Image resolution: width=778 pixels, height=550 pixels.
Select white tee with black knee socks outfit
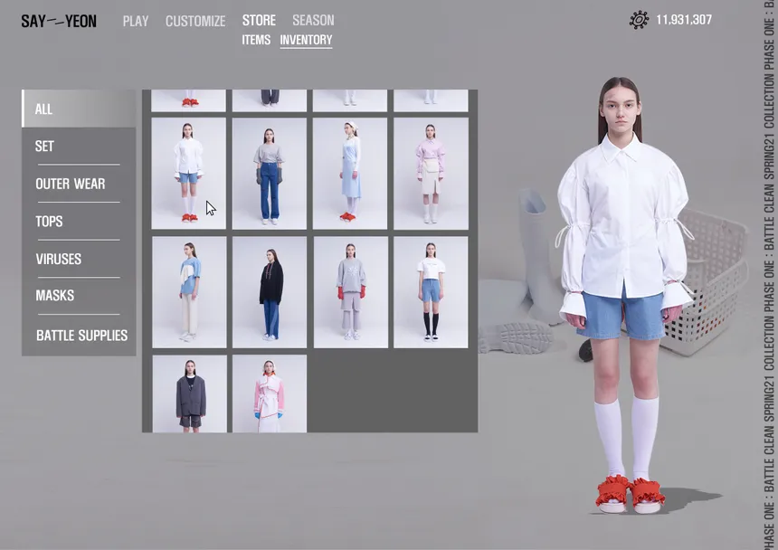(431, 292)
